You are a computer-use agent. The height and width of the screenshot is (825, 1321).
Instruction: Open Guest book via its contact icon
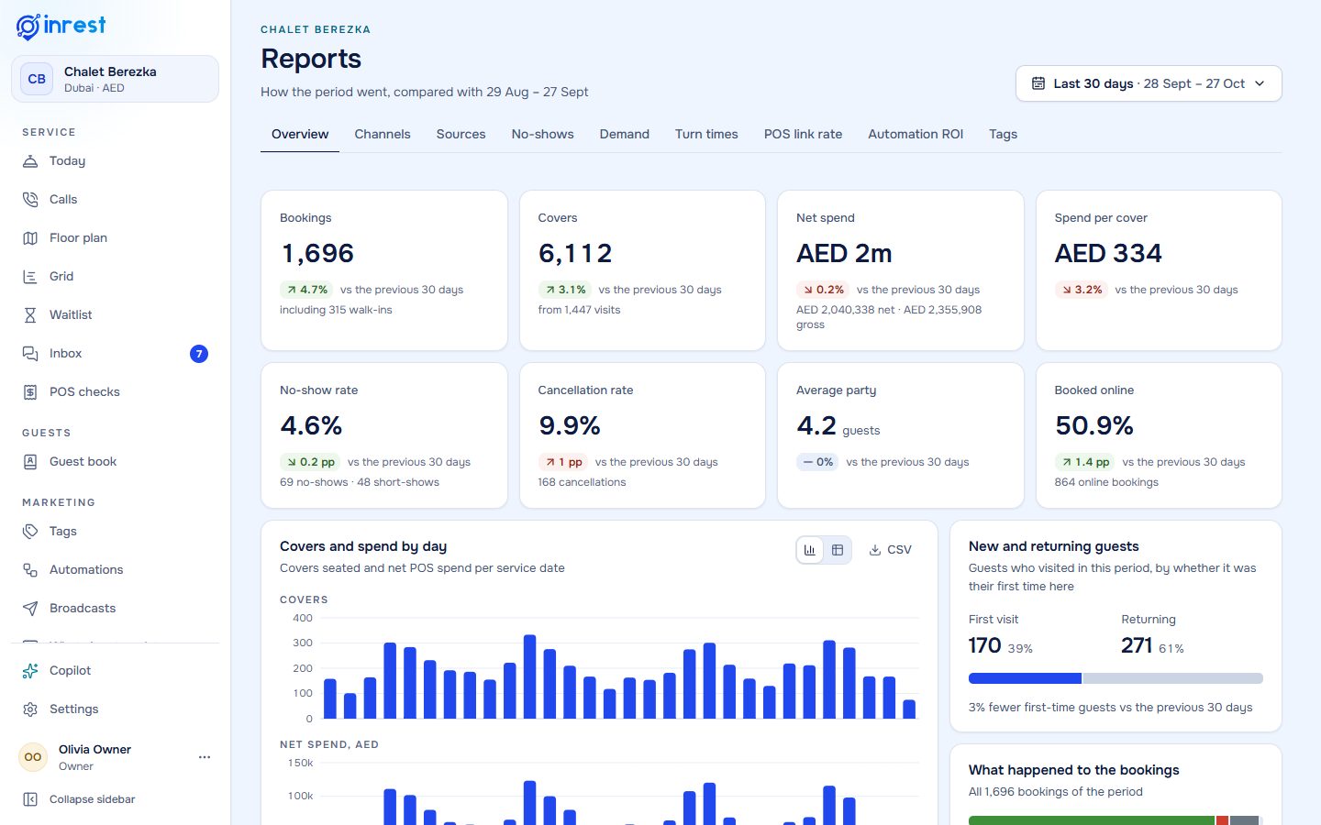[30, 461]
